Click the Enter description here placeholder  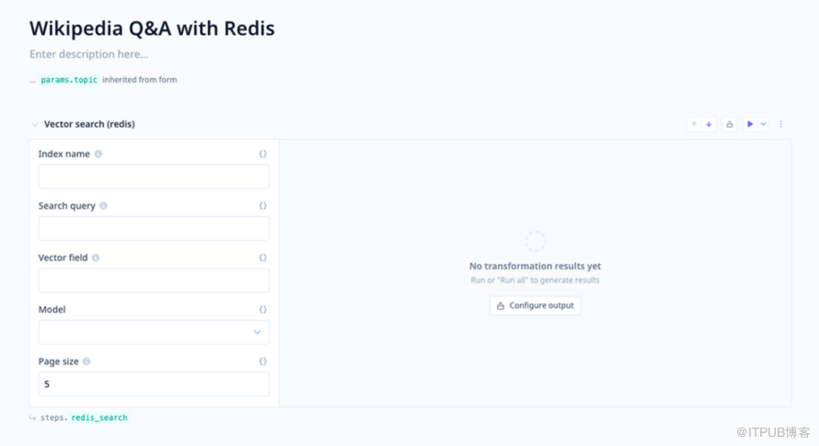(88, 54)
